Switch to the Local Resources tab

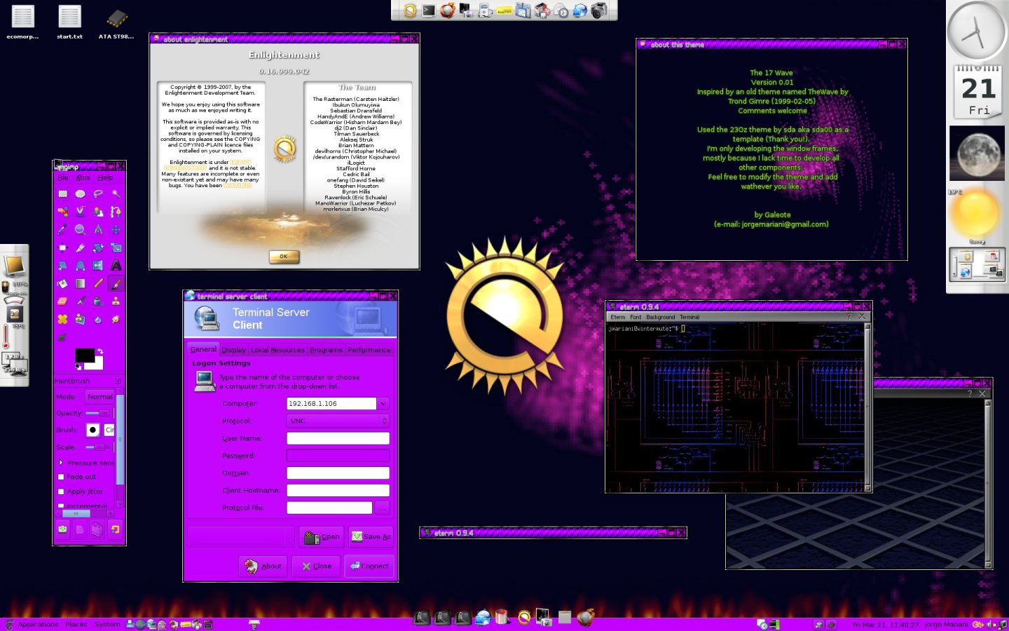click(277, 350)
